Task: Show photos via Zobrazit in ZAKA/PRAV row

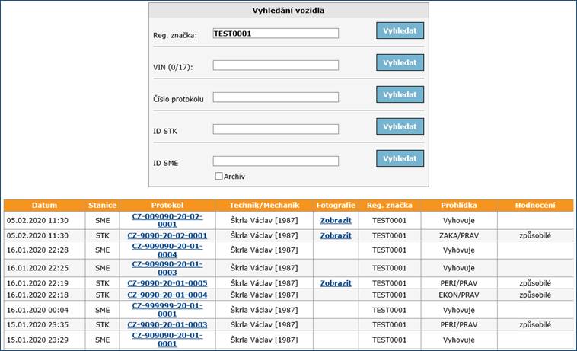Action: [x=336, y=235]
